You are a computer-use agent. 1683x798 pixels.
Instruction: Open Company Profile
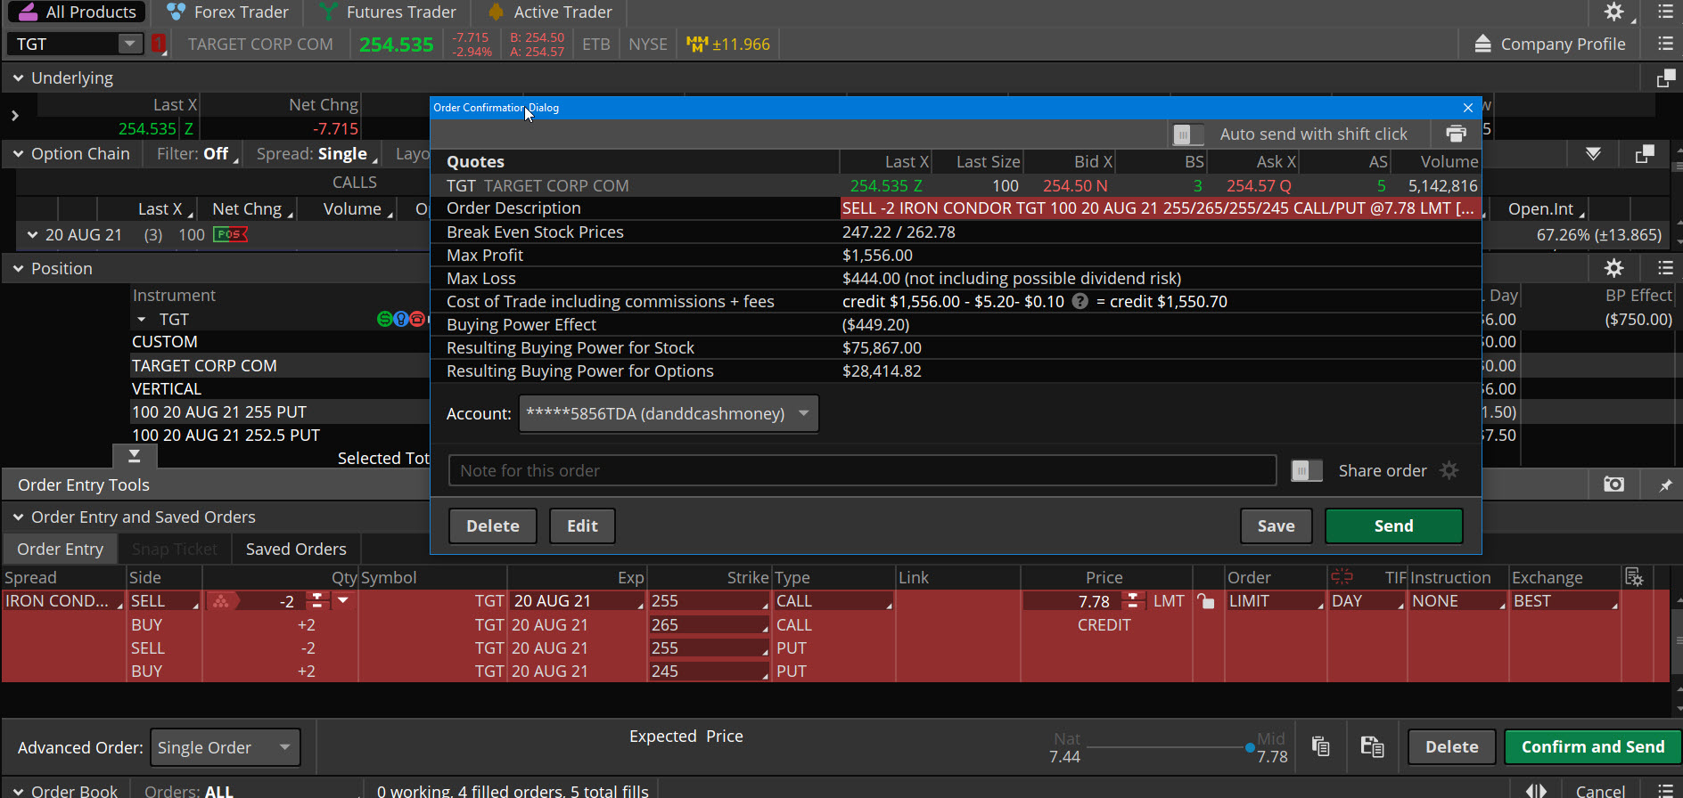click(1549, 44)
